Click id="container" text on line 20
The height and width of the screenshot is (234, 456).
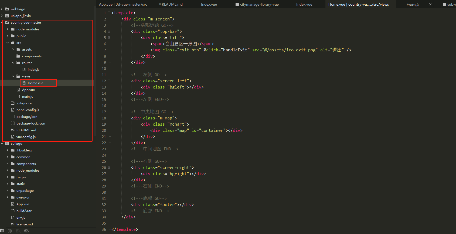[209, 130]
